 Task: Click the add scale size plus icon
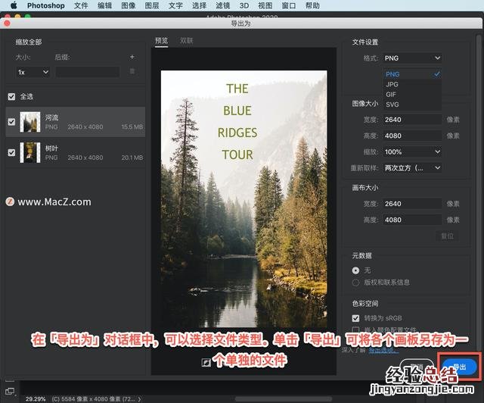coord(132,57)
